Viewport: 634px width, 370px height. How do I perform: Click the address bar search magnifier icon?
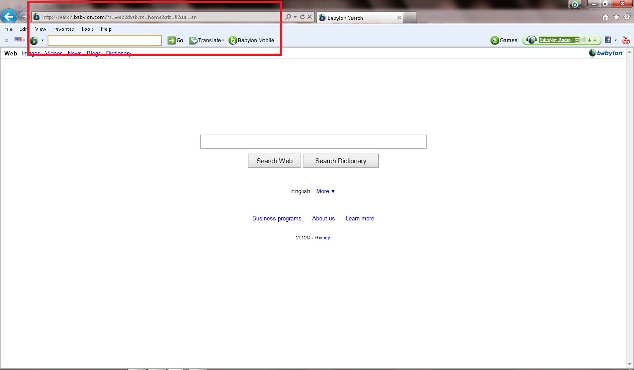click(288, 17)
